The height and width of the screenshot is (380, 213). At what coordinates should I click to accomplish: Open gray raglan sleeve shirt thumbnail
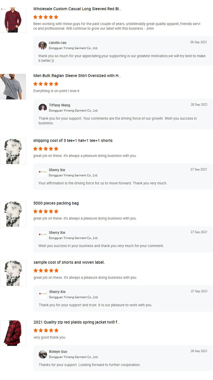13,87
